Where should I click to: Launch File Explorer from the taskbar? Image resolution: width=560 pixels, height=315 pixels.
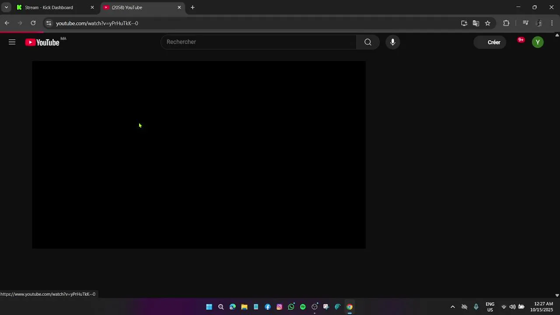244,307
